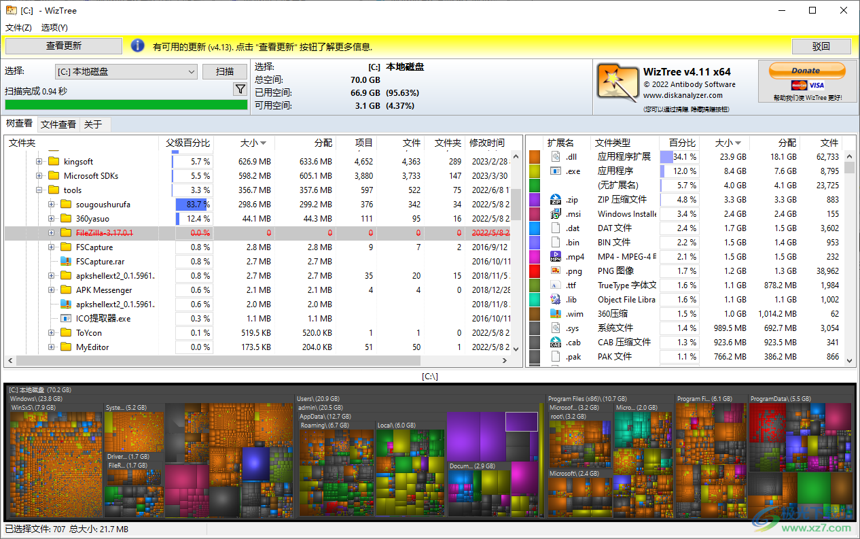This screenshot has height=539, width=860.
Task: Expand the FileZilla-3.17.0.1 folder node
Action: (x=52, y=232)
